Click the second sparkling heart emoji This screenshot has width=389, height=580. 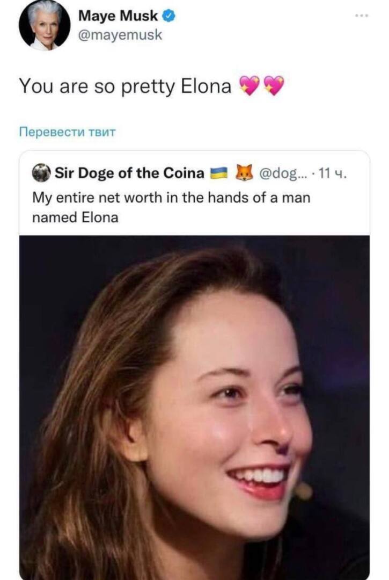[x=273, y=85]
